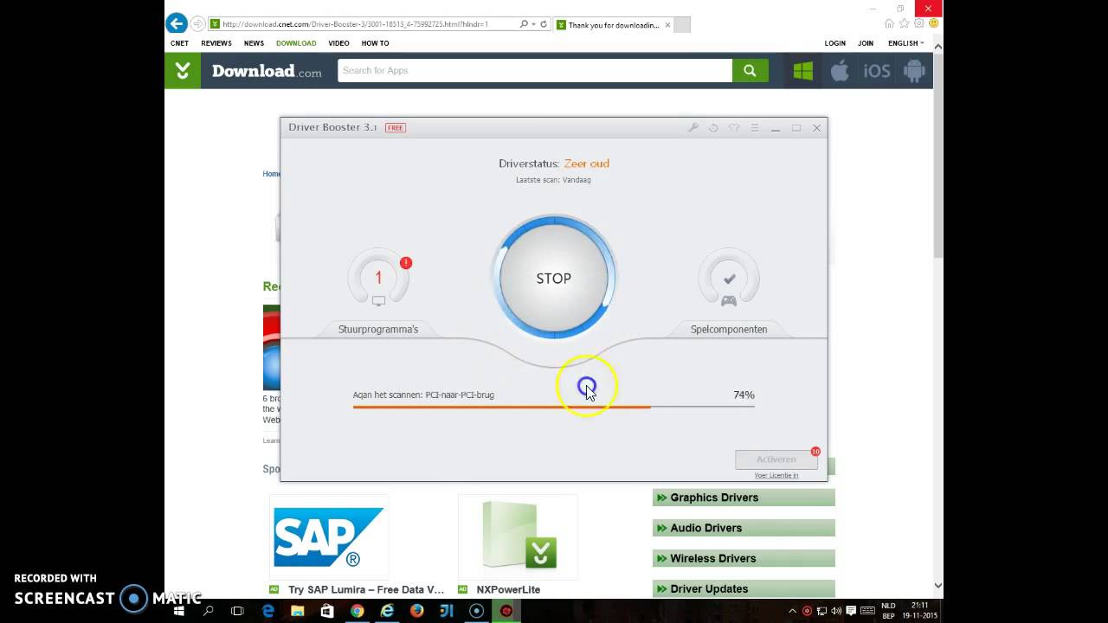Open the CNET menu item

coord(179,43)
